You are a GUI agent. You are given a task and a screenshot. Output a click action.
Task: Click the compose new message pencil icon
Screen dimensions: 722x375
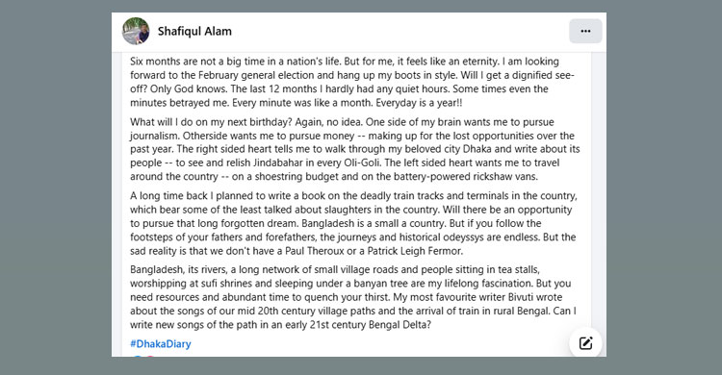(x=585, y=343)
